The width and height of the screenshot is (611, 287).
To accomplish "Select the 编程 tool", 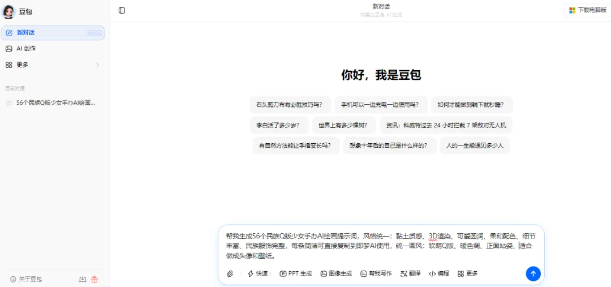I will point(439,274).
